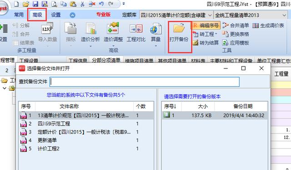Collapse the ribbon with the blue chevron

(72, 15)
